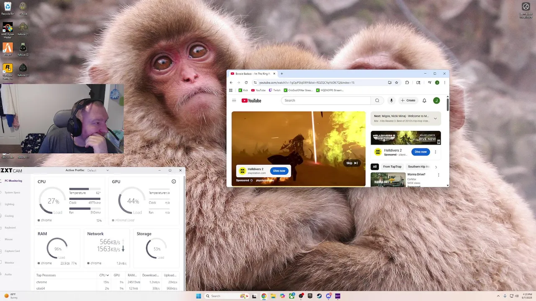
Task: Open the Epic Games taskbar icon
Action: click(x=310, y=296)
